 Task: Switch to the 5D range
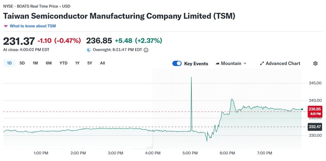click(x=22, y=63)
